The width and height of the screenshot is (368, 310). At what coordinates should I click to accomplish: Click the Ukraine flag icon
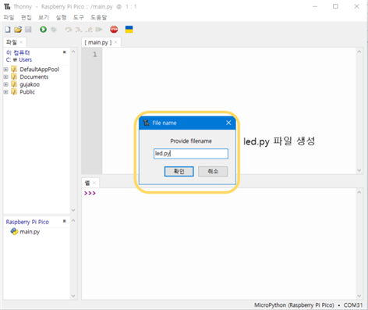point(129,29)
